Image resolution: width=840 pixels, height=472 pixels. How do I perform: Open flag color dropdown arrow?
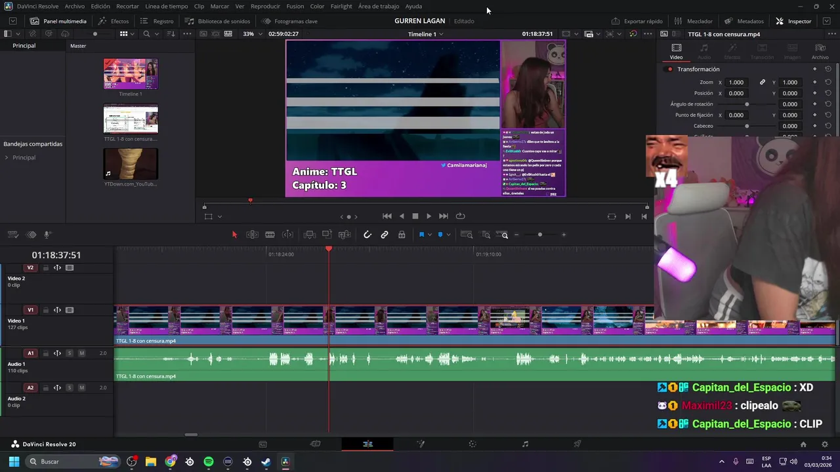click(x=429, y=235)
